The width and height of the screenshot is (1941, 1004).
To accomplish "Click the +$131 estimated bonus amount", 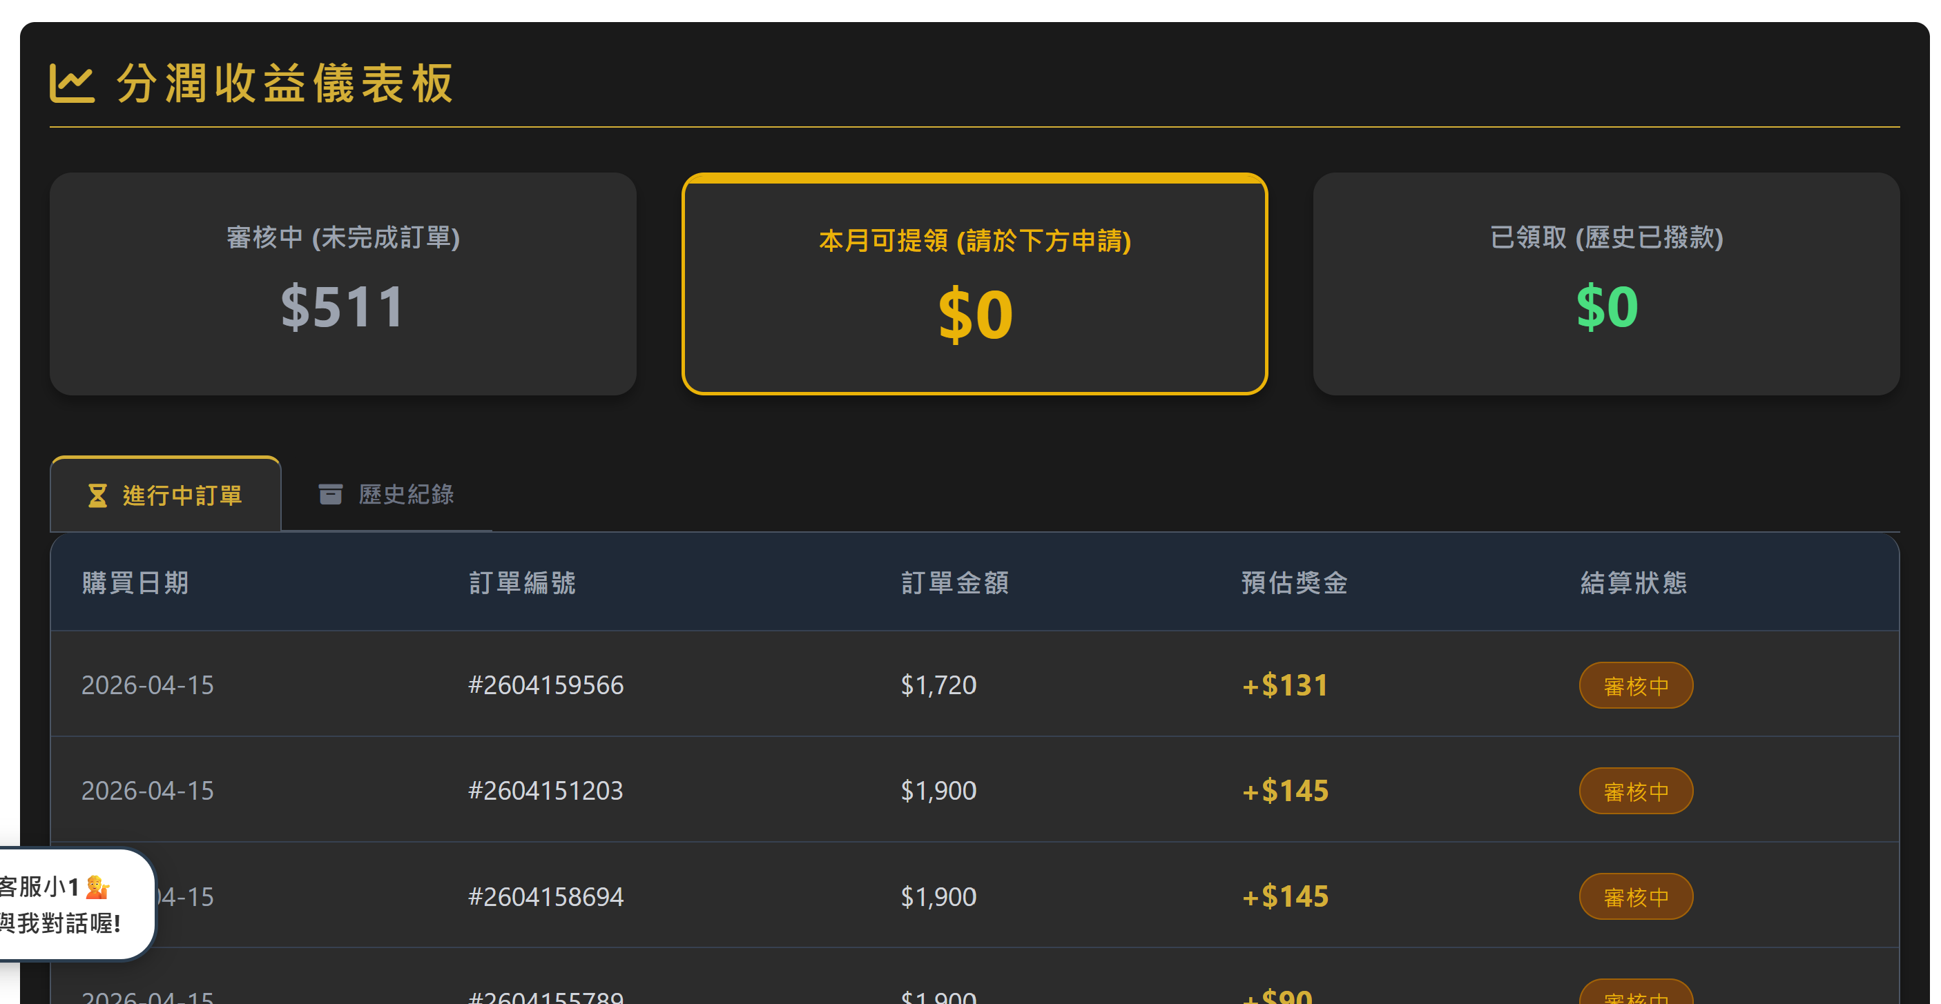I will click(x=1285, y=685).
